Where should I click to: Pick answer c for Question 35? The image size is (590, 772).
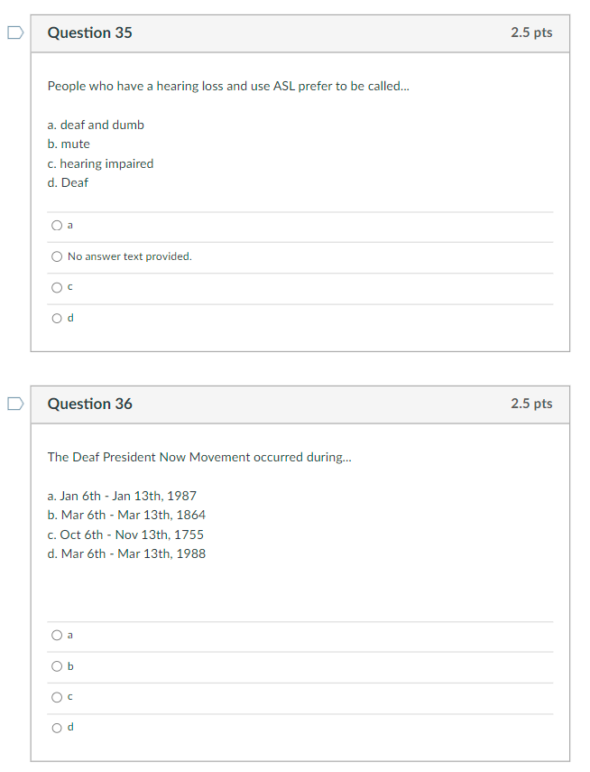click(x=57, y=287)
